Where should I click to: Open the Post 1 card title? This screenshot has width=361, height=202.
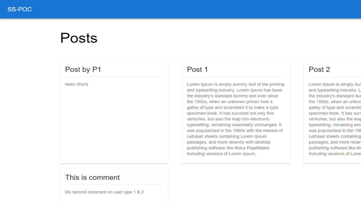197,70
